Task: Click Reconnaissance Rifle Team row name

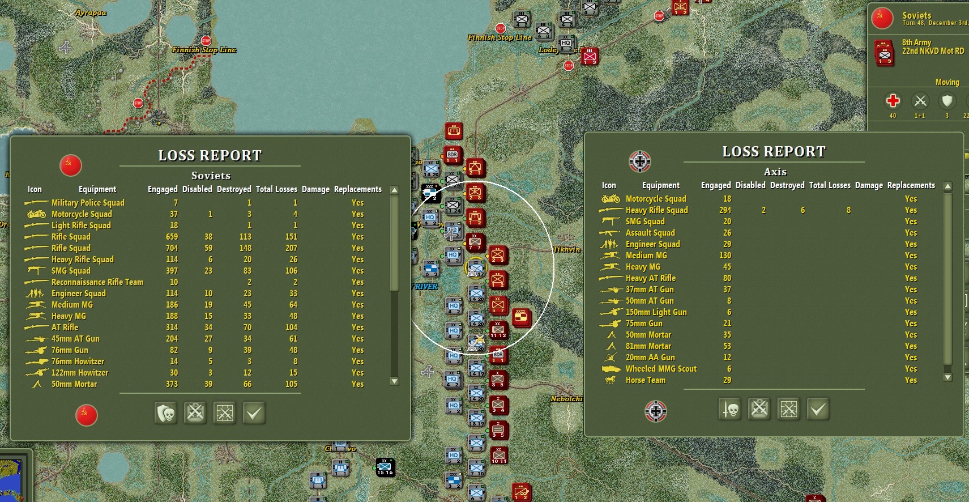Action: point(97,282)
